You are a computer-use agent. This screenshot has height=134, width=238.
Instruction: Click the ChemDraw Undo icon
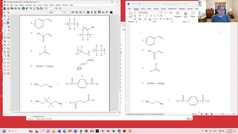point(27,8)
